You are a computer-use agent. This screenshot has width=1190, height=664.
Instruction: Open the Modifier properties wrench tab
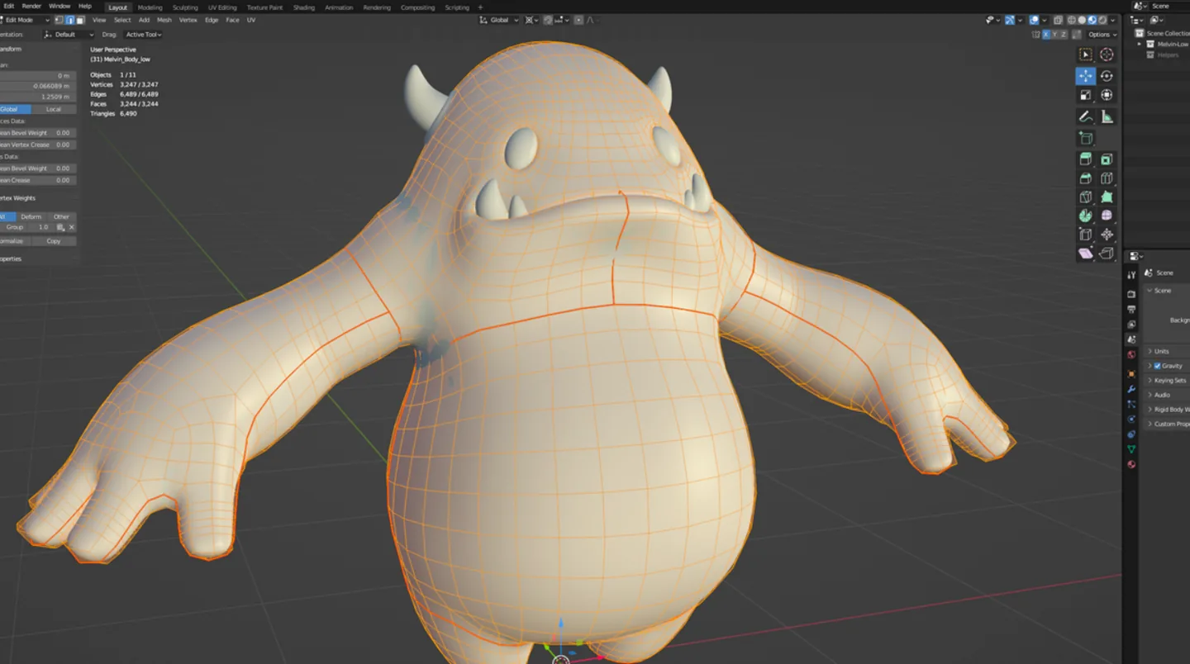click(1131, 389)
